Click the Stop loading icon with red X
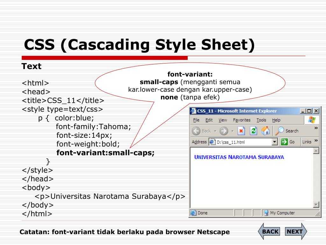326x245 pixels. [241, 131]
